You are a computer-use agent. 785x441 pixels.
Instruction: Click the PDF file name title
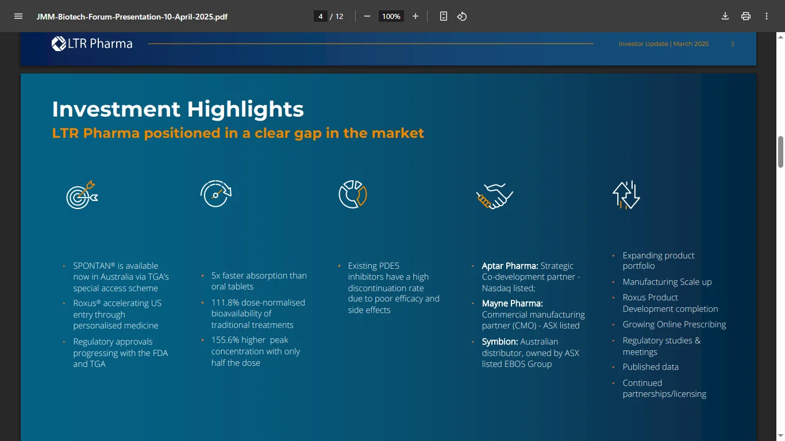(132, 17)
